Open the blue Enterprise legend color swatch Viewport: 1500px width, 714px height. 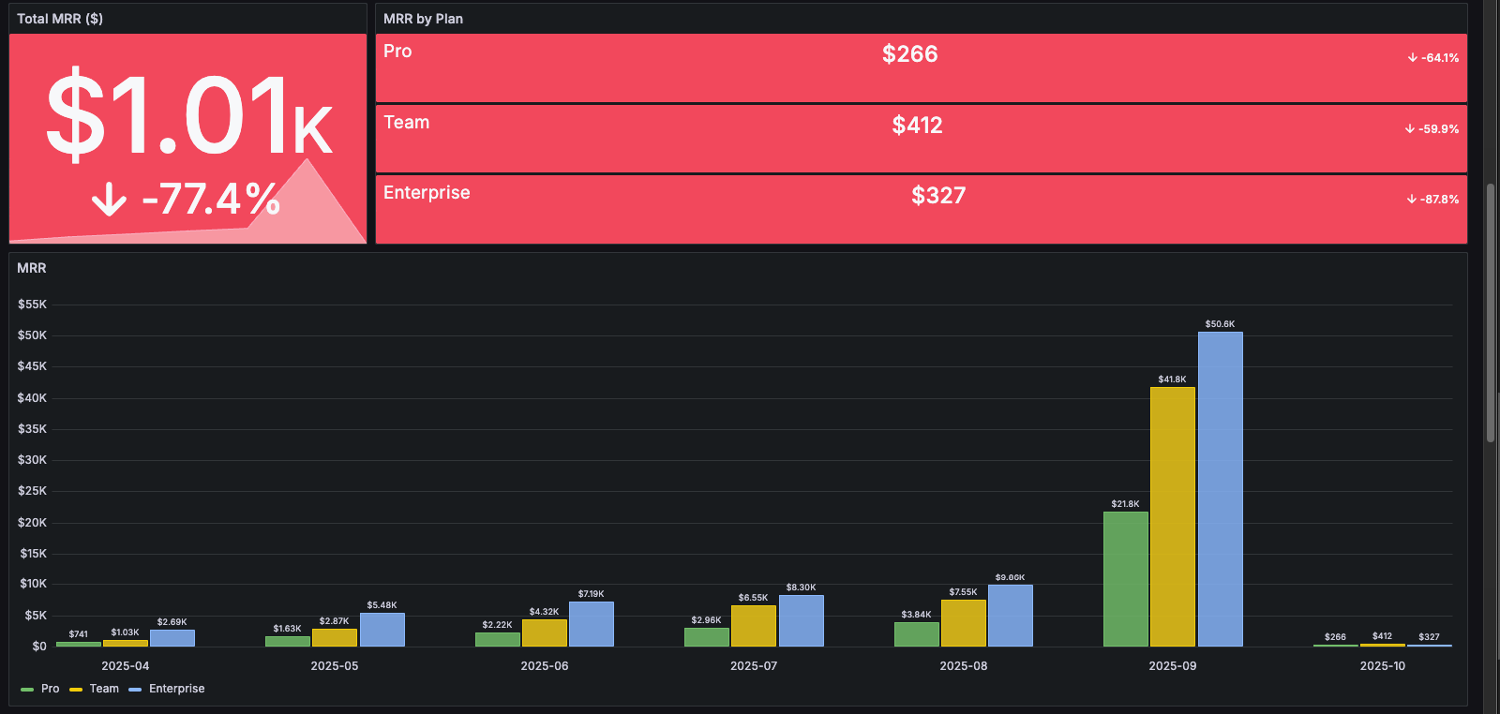coord(135,690)
